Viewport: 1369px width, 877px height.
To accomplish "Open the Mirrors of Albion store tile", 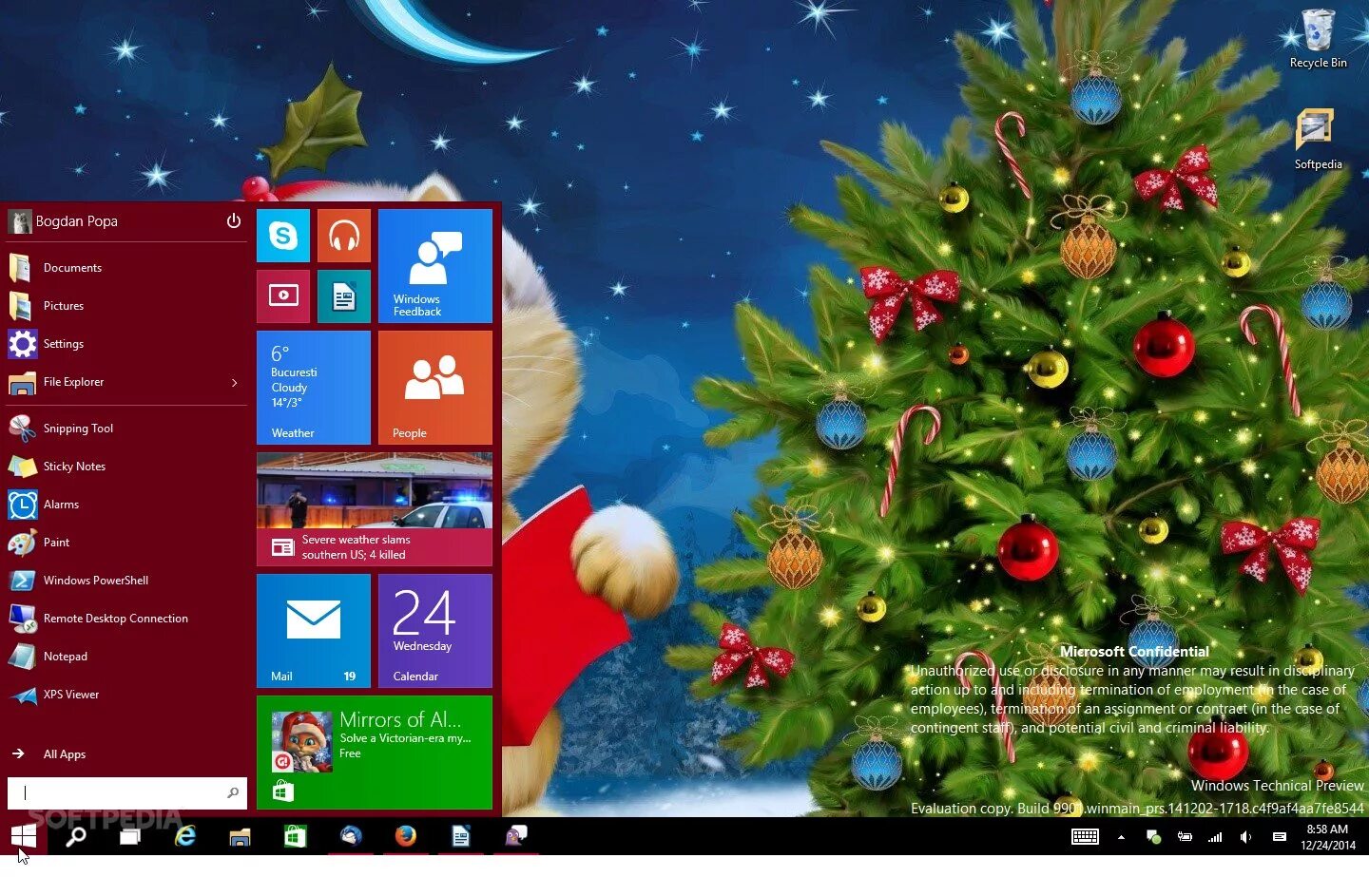I will pos(375,753).
